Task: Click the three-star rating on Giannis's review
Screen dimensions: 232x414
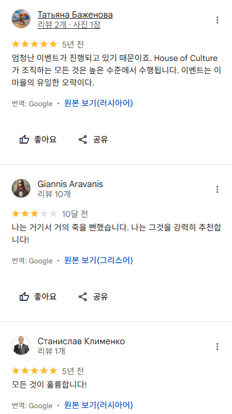Action: [x=35, y=213]
